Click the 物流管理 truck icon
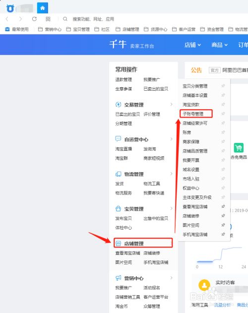Image resolution: width=248 pixels, height=313 pixels. [118, 174]
